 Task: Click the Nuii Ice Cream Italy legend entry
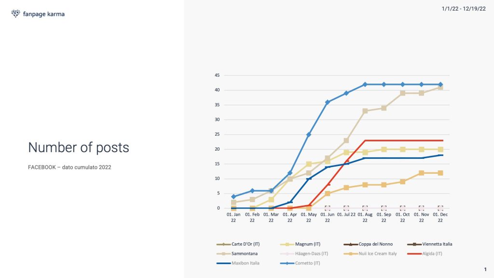click(370, 253)
